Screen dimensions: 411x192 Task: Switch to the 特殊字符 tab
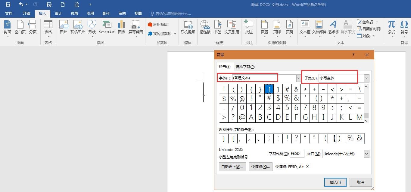tap(245, 66)
